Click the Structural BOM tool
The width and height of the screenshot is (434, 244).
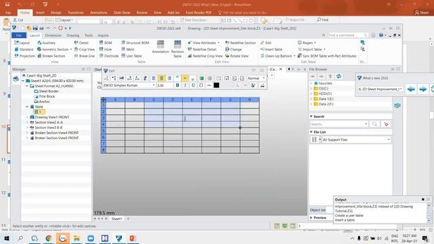pyautogui.click(x=135, y=43)
